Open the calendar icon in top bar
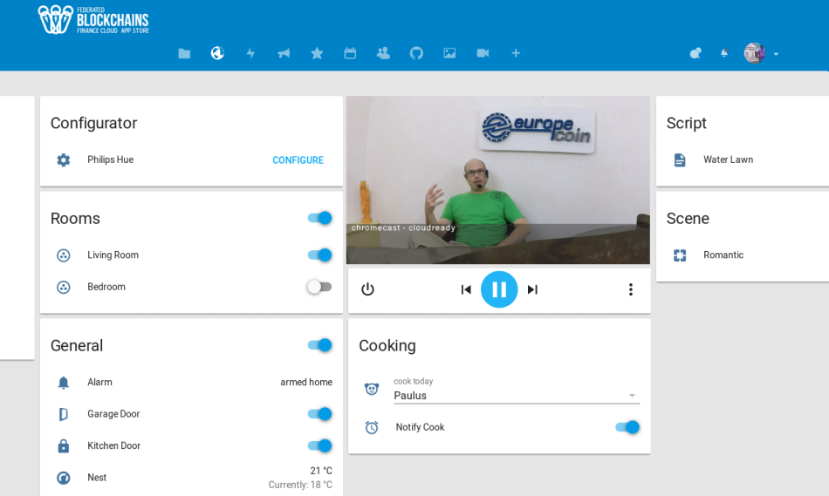This screenshot has height=496, width=829. [350, 53]
